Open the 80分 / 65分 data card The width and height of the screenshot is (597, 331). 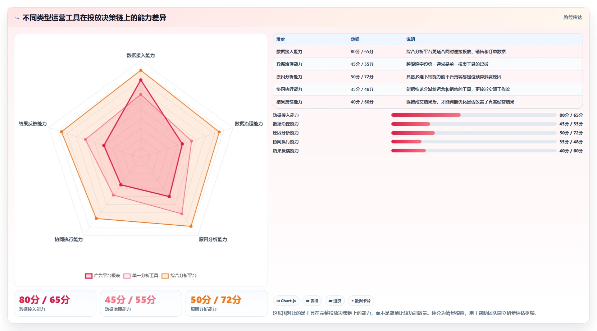(55, 303)
